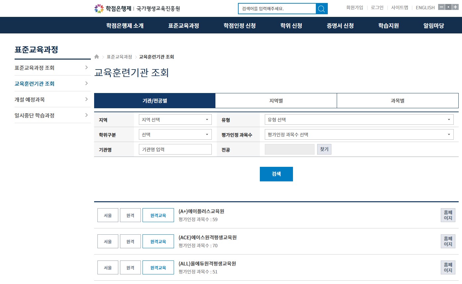Image resolution: width=462 pixels, height=284 pixels.
Task: Expand 표준교육과정 조회 sidebar chevron
Action: (87, 68)
